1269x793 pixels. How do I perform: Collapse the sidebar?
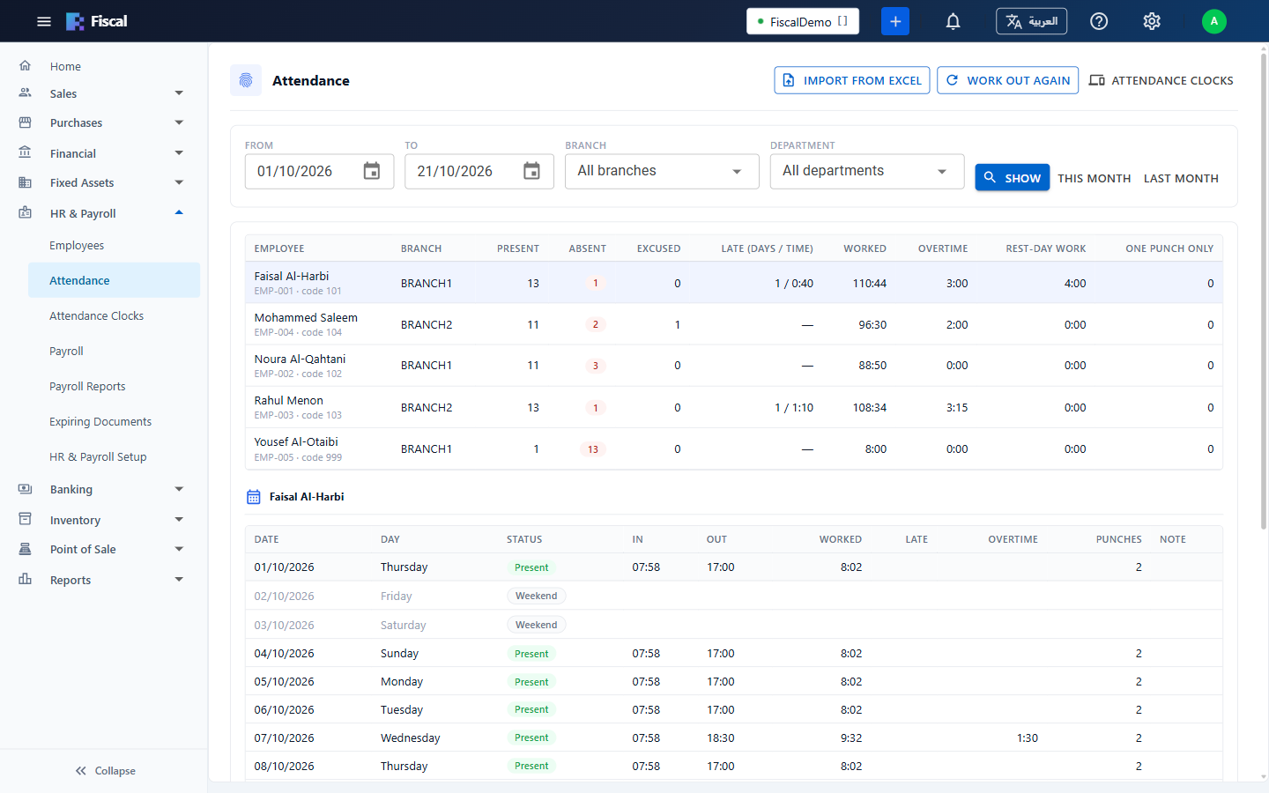105,770
